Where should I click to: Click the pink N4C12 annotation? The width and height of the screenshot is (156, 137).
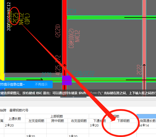click(77, 36)
